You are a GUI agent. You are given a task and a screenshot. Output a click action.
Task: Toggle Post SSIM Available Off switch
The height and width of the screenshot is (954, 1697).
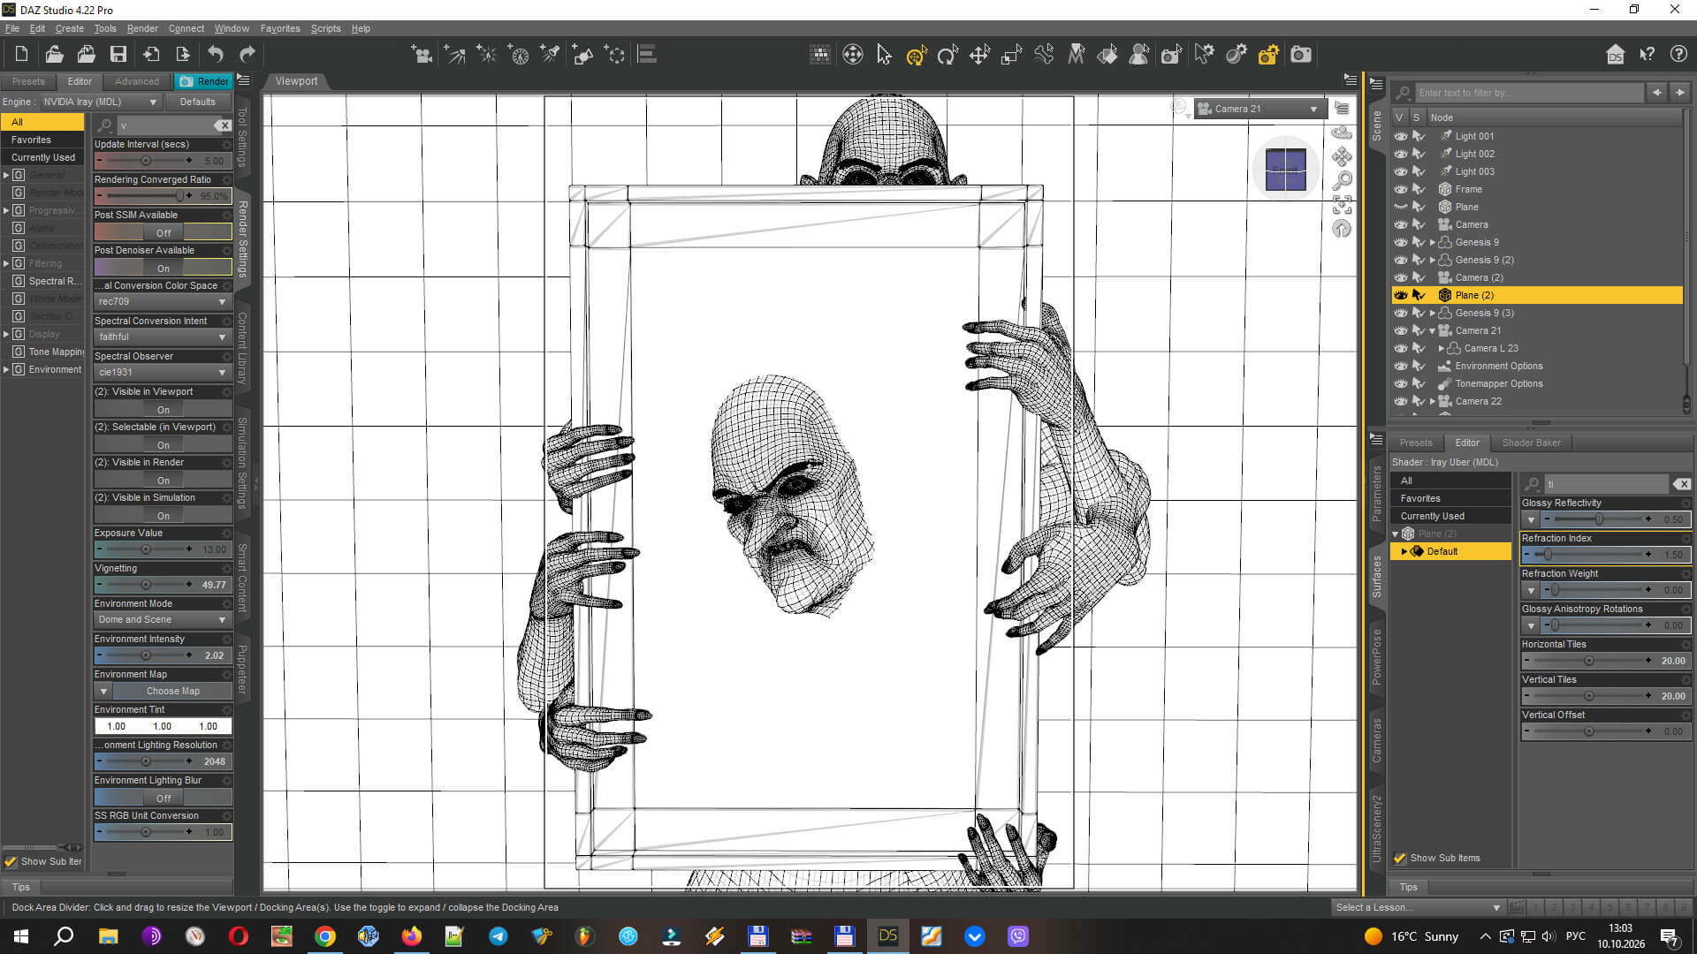point(164,232)
